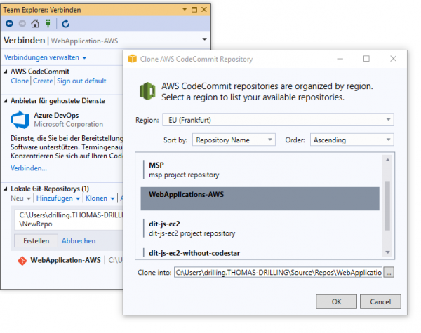Open the Sort by Repository Name dropdown

[234, 140]
